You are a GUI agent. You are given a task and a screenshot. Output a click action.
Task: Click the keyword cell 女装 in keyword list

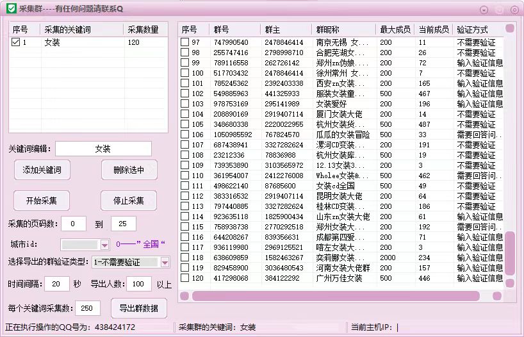[x=52, y=42]
